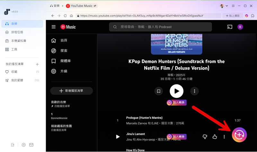Click 加入轉換 button on Jinu's Lament row
The image size is (257, 152).
pyautogui.click(x=176, y=137)
